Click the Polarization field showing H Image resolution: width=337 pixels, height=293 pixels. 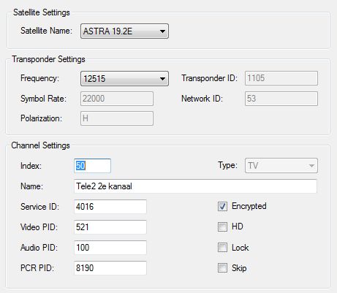(117, 118)
